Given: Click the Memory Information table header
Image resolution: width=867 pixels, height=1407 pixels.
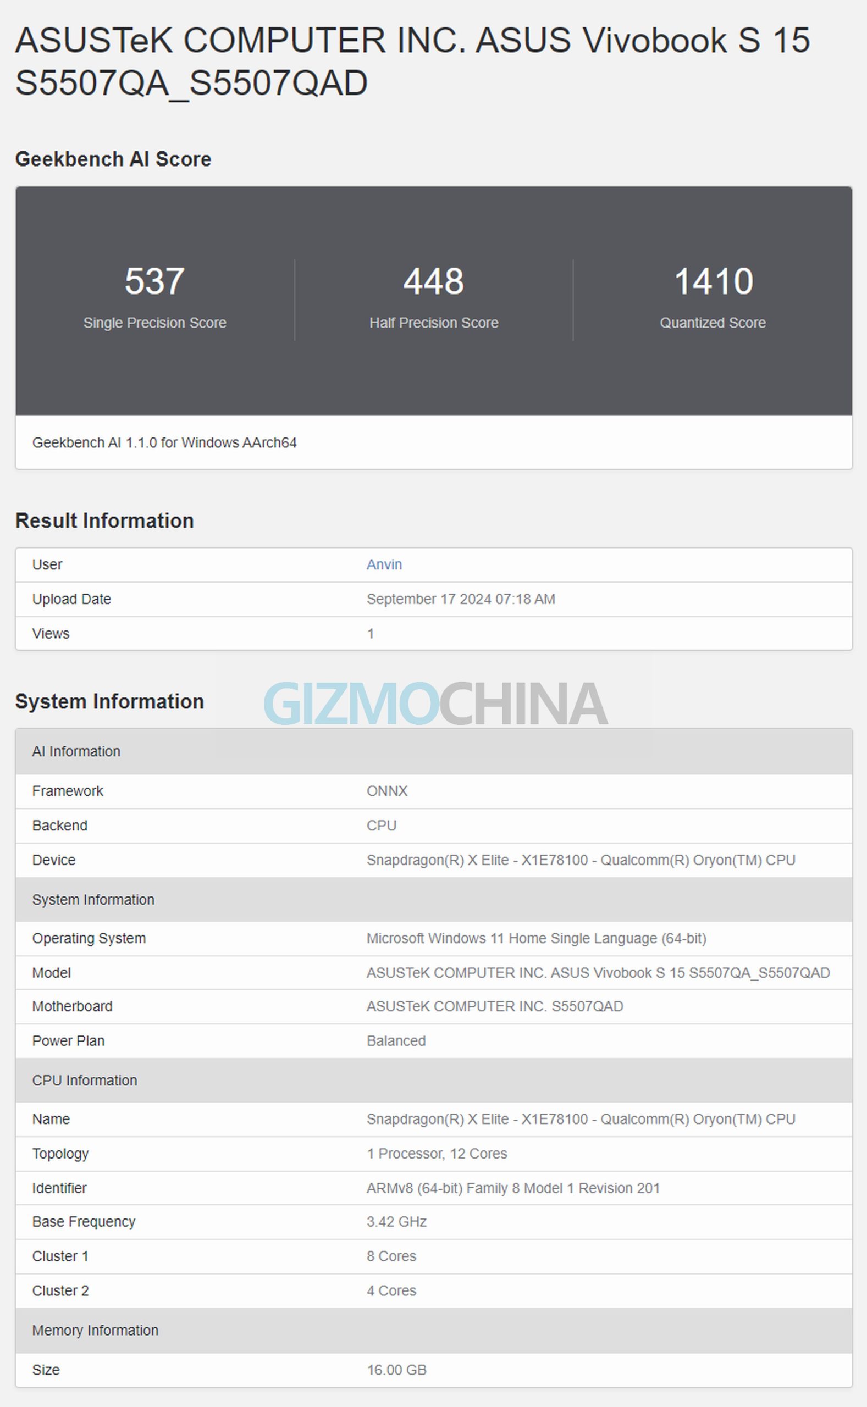Looking at the screenshot, I should point(433,1330).
